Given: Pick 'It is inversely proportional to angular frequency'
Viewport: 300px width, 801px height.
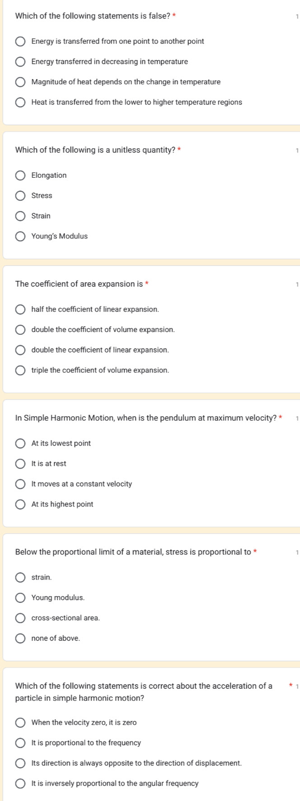Looking at the screenshot, I should click(x=21, y=784).
